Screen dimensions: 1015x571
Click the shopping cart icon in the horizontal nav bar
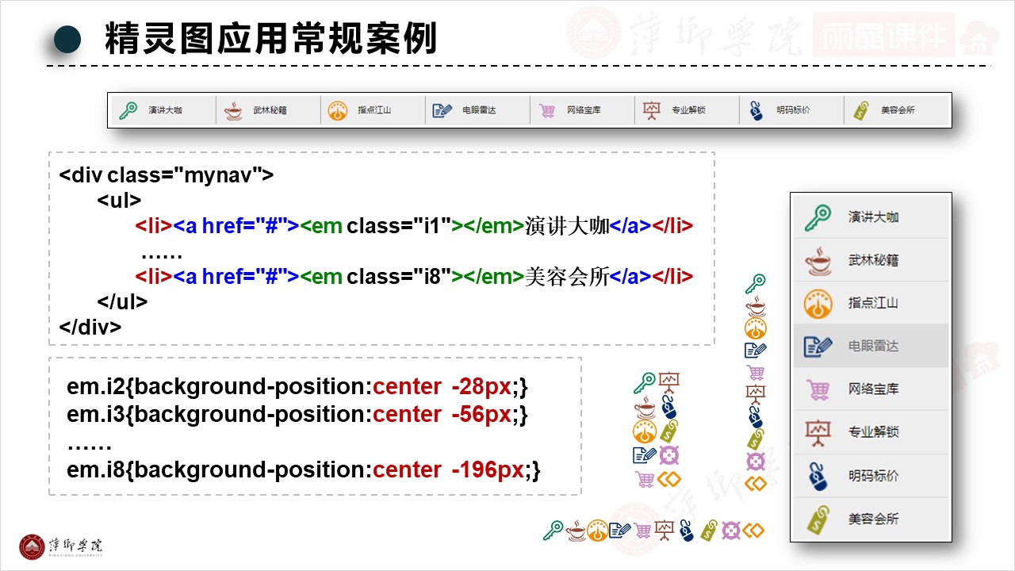pos(547,111)
